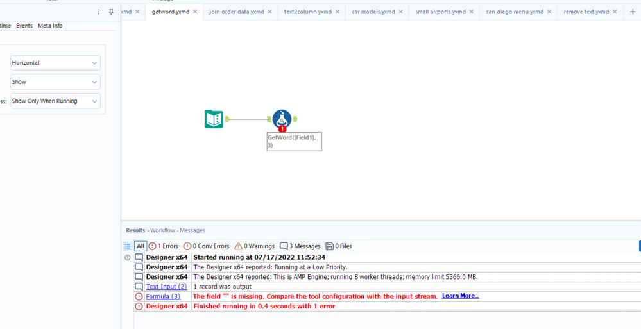Switch to small airports.yxmd tab
Viewport: 641px width, 329px height.
click(x=440, y=12)
